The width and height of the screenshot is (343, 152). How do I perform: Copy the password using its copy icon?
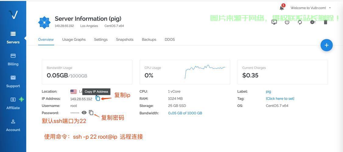click(91, 113)
